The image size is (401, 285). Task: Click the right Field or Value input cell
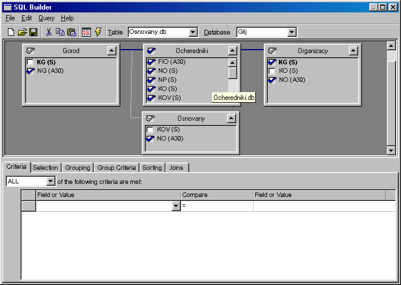(324, 206)
